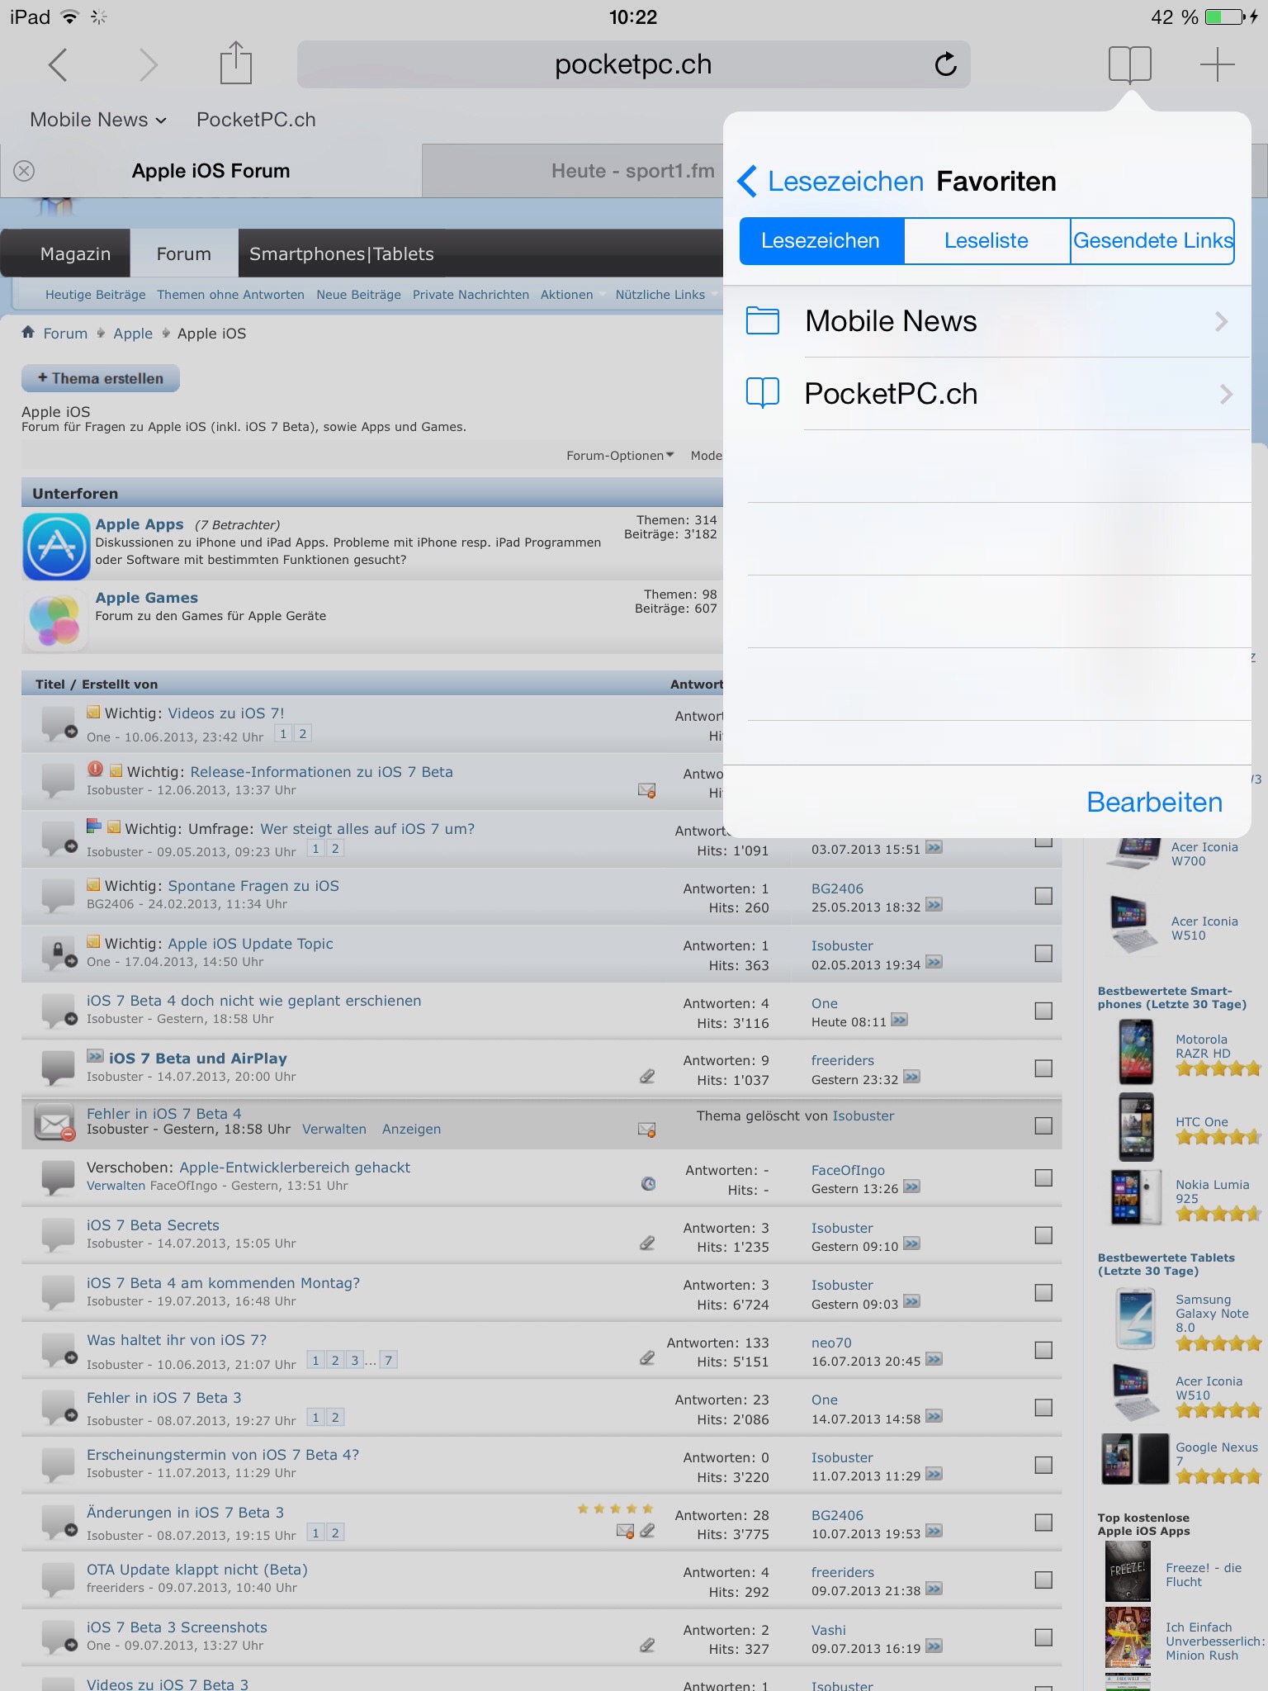Tap the Safari forward arrow
The height and width of the screenshot is (1691, 1268).
pos(148,64)
